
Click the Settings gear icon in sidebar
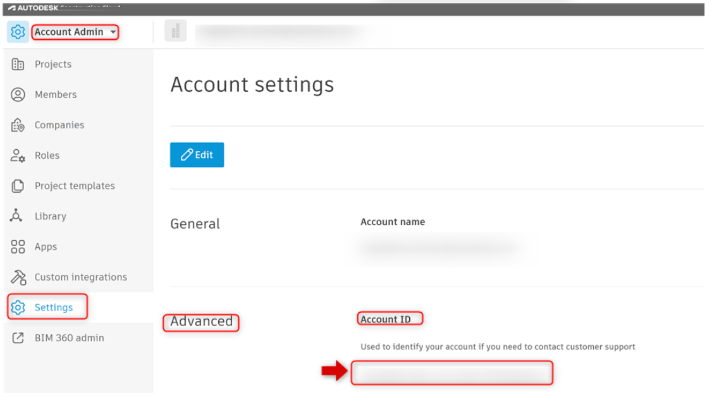pyautogui.click(x=18, y=307)
